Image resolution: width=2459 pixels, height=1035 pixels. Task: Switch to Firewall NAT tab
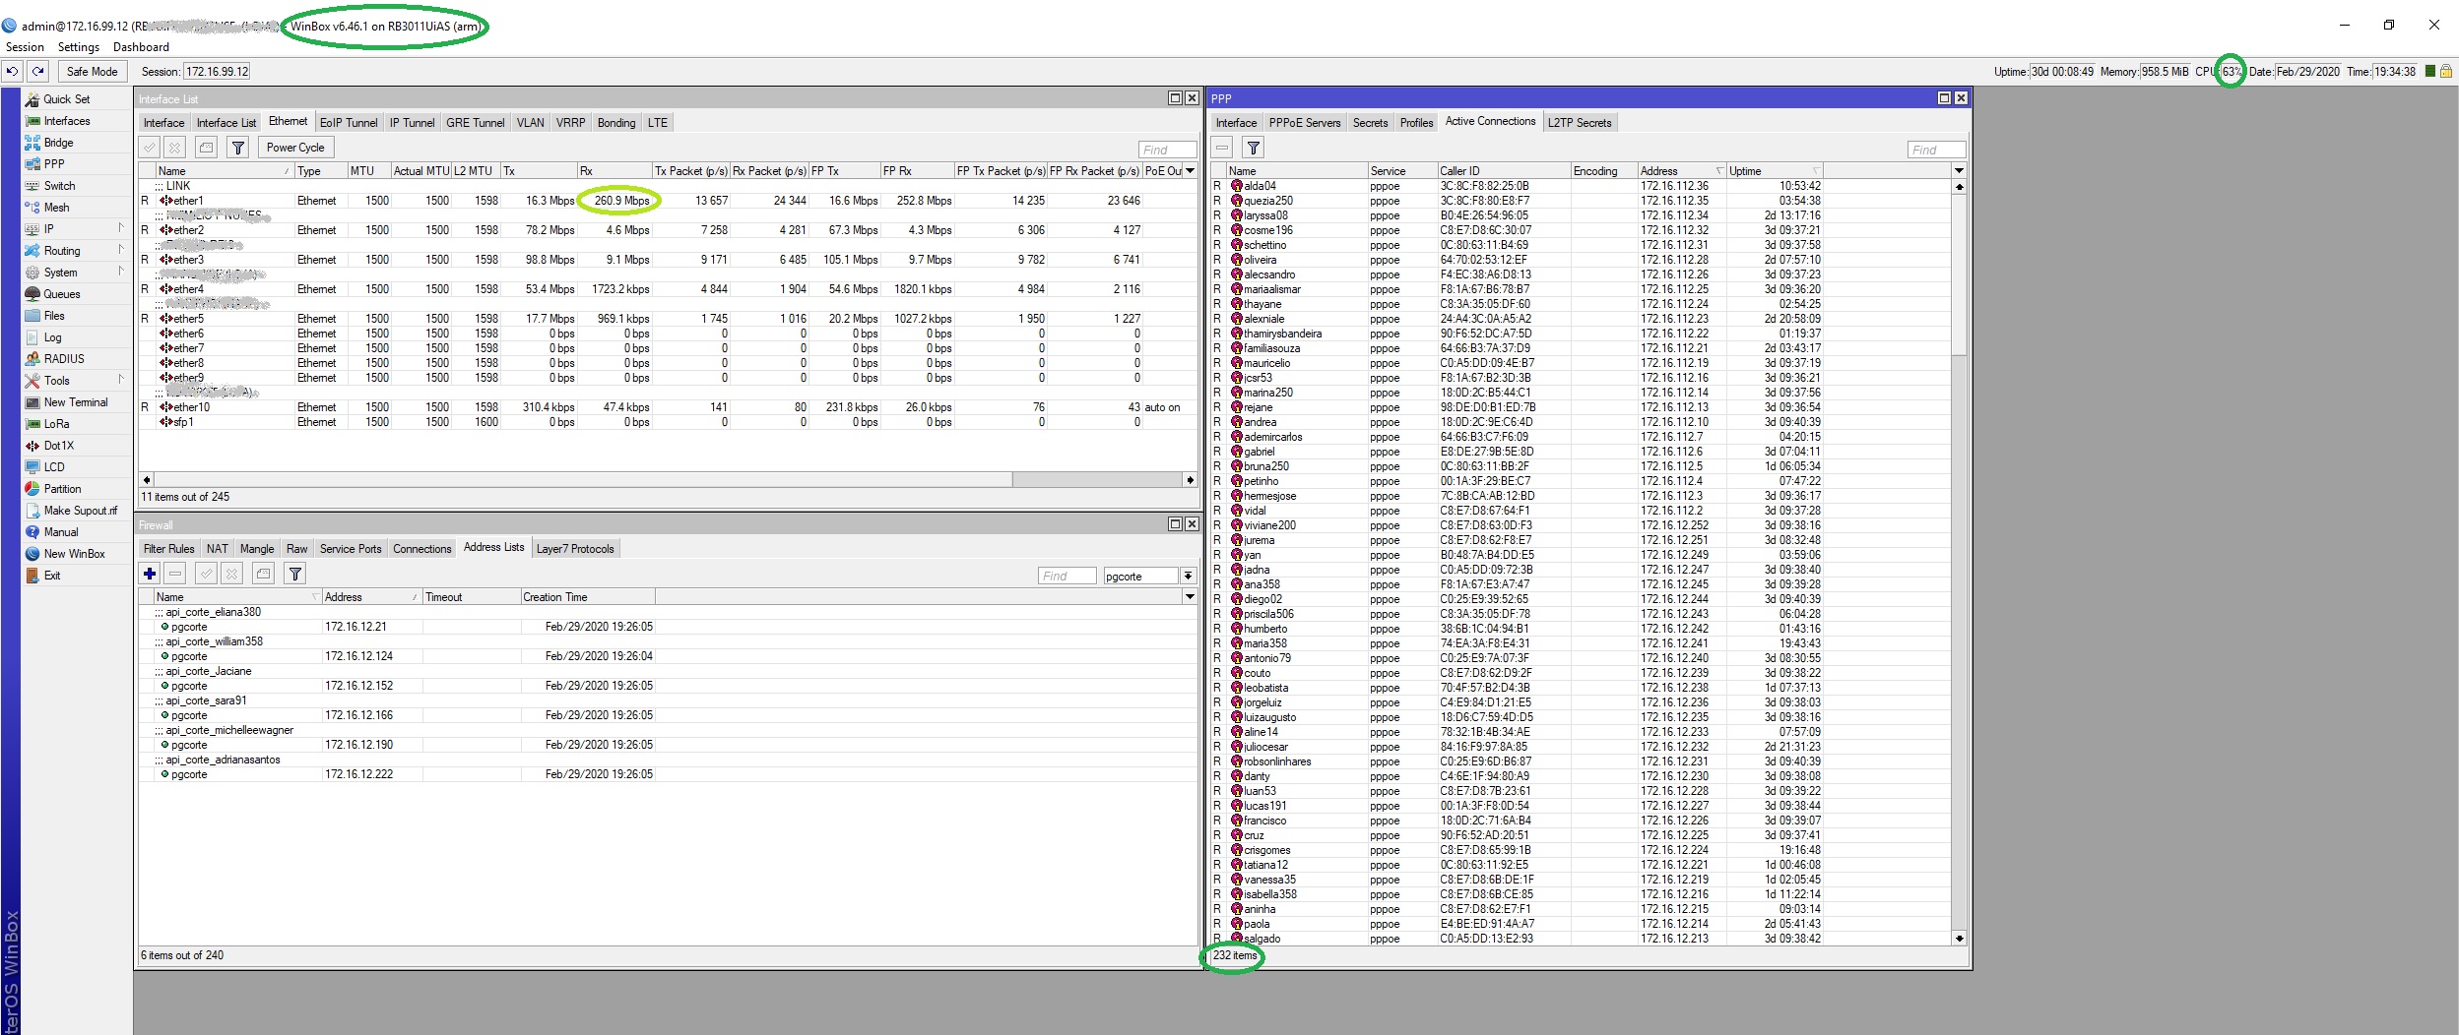click(x=217, y=549)
